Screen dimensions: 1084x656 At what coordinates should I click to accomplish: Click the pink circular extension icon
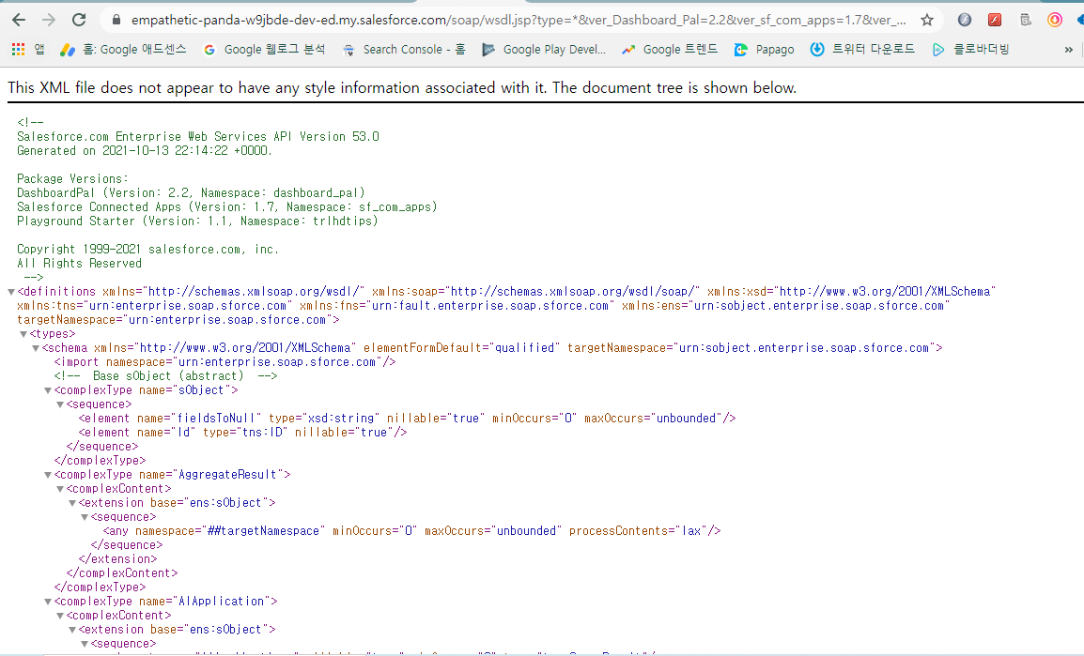[x=1054, y=20]
